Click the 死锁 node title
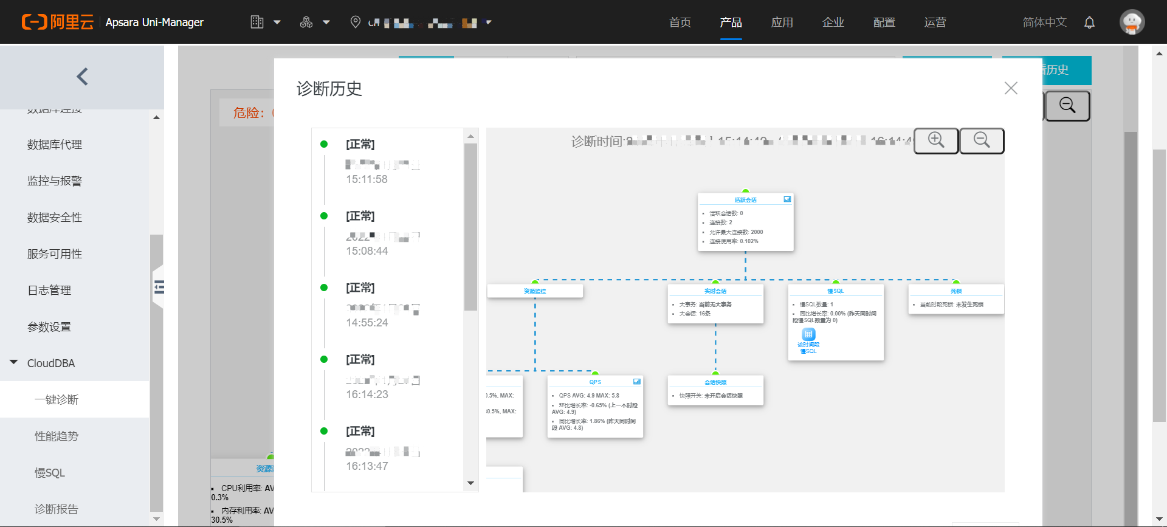Image resolution: width=1167 pixels, height=527 pixels. pos(956,291)
